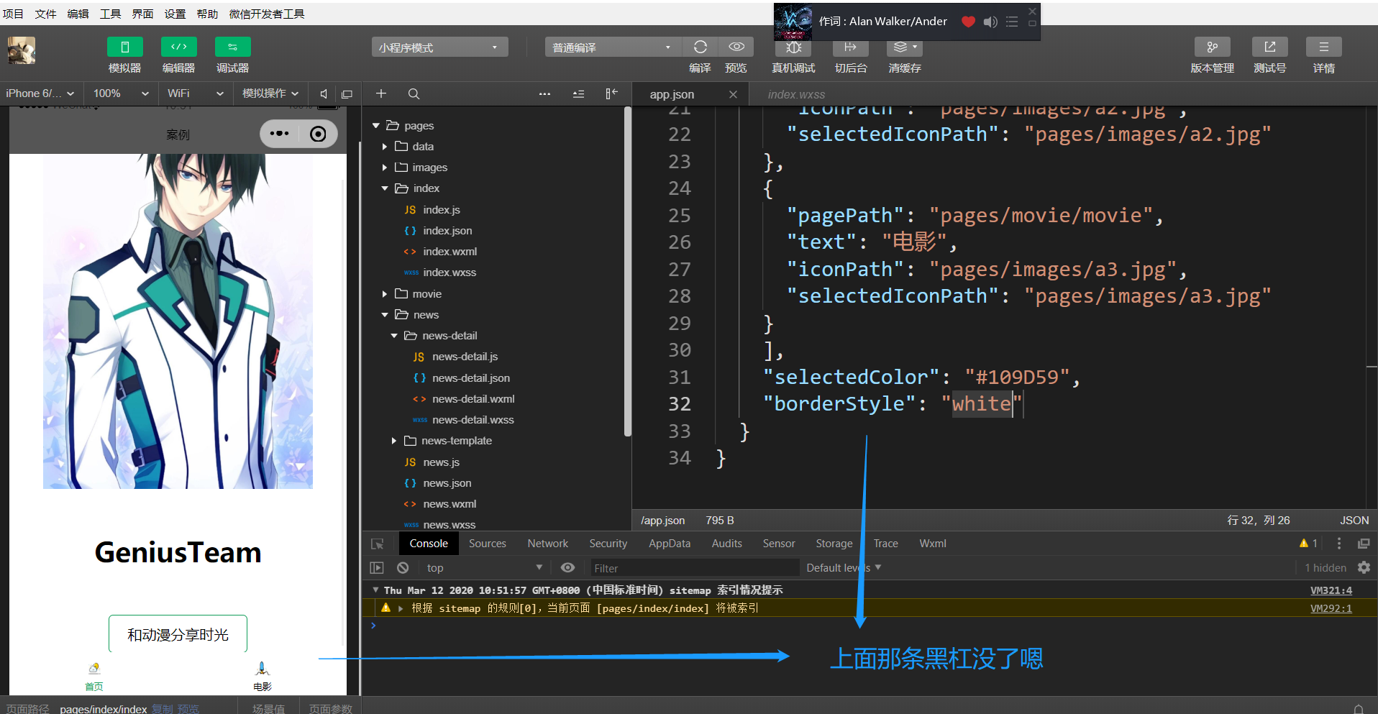1378x714 pixels.
Task: Click the preview eye icon
Action: coord(736,47)
